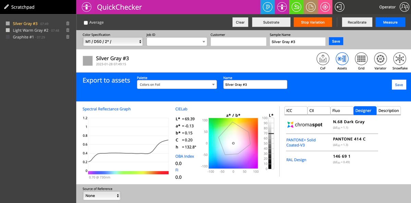Open the magenta QuickChecker module in top bar
This screenshot has height=203, width=411.
tap(282, 7)
